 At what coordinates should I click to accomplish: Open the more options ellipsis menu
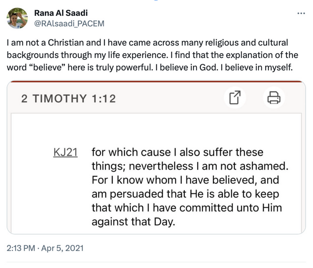(301, 14)
